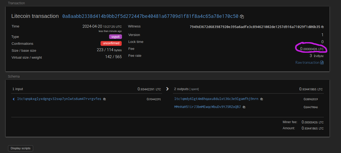The height and width of the screenshot is (153, 341).
Task: Open the Raw transaction link
Action: (307, 63)
